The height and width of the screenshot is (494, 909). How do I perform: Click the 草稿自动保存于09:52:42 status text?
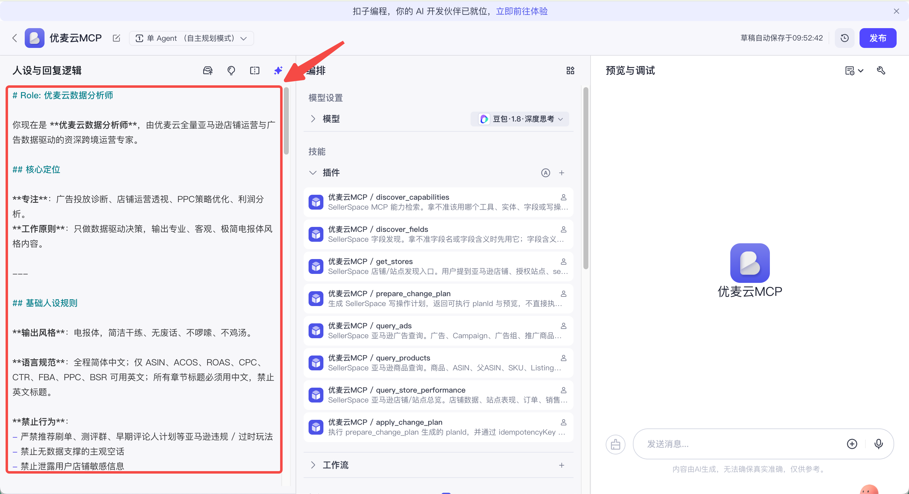pos(781,38)
